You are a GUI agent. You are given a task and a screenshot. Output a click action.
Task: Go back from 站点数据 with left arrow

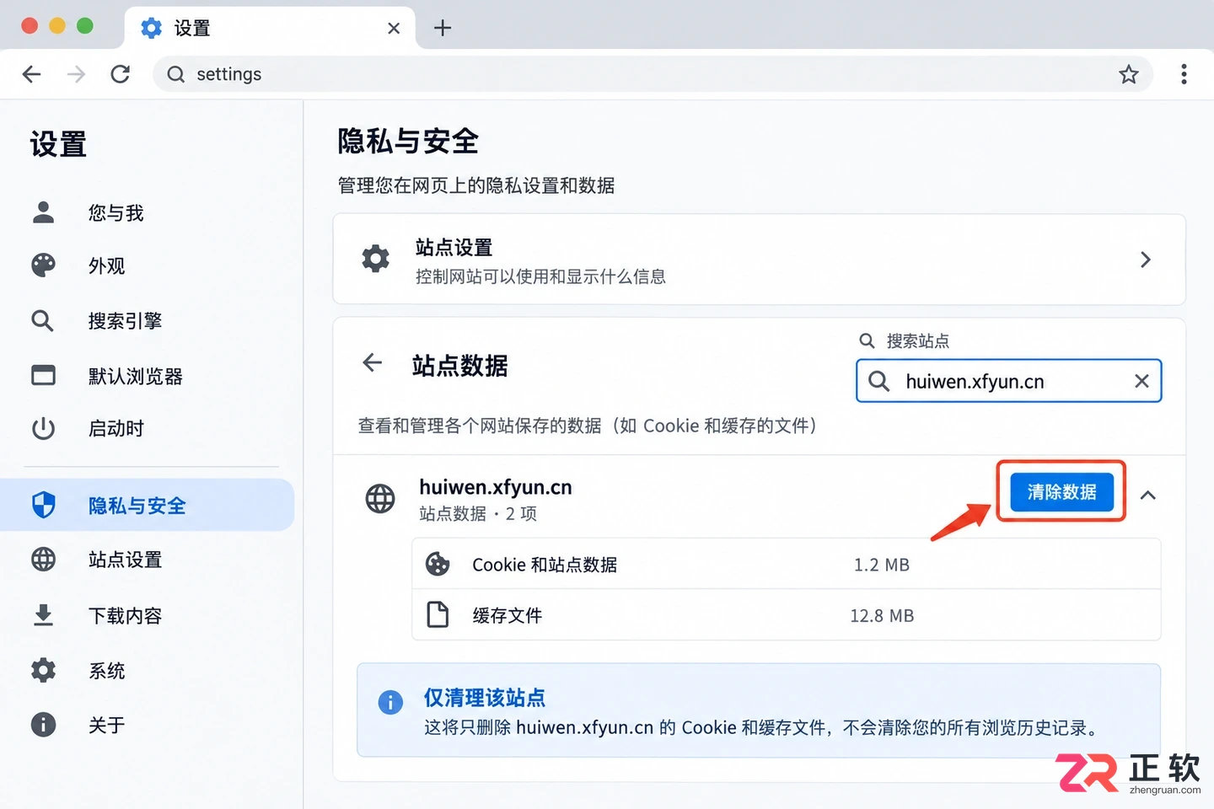coord(372,363)
